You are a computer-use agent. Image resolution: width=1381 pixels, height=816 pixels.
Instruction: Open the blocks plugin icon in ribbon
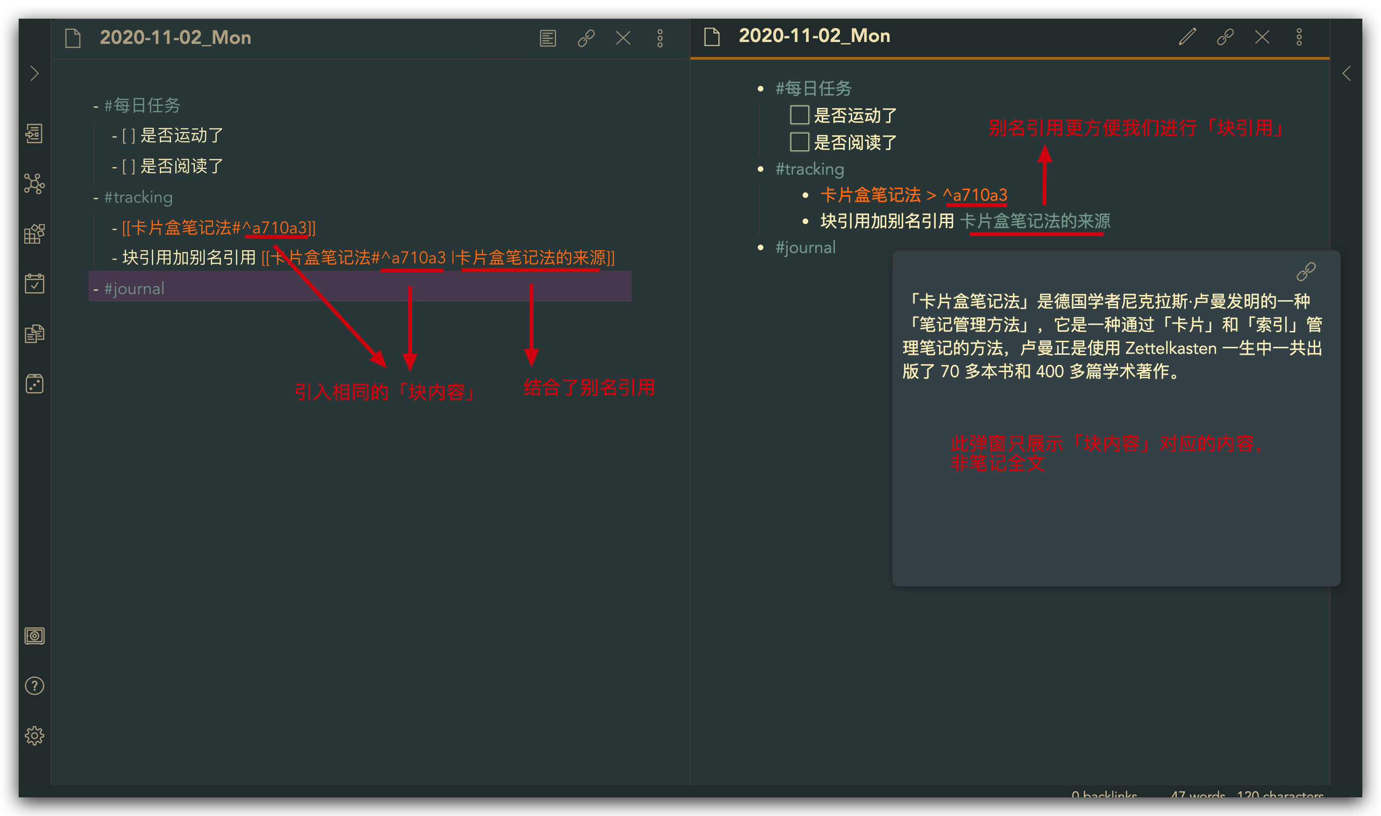34,234
